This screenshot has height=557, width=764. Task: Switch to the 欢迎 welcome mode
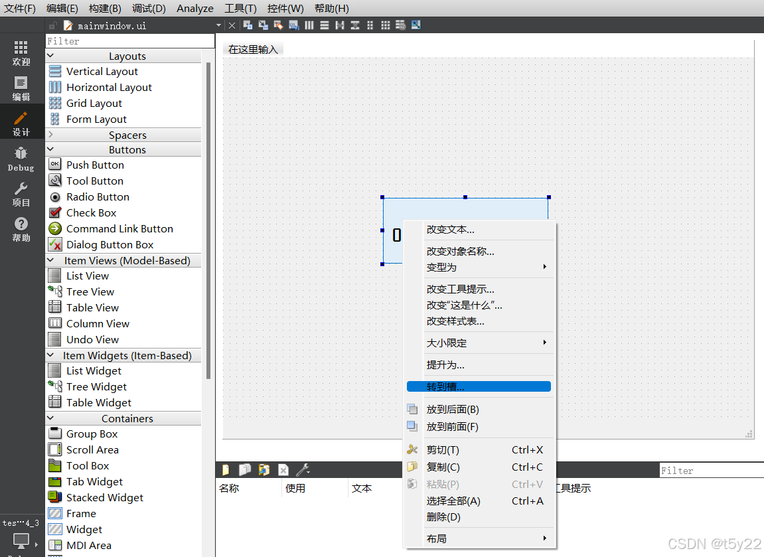click(x=21, y=53)
